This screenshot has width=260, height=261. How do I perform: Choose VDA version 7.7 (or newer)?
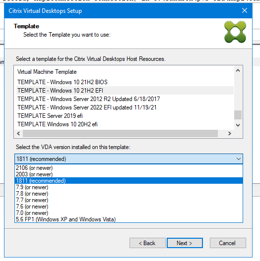click(129, 200)
